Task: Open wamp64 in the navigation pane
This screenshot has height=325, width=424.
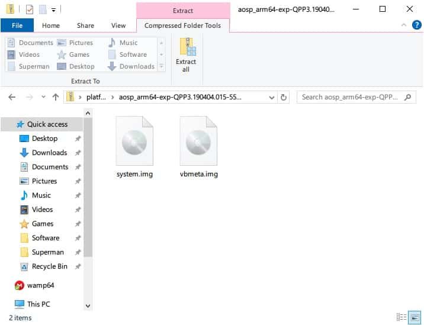Action: point(40,285)
